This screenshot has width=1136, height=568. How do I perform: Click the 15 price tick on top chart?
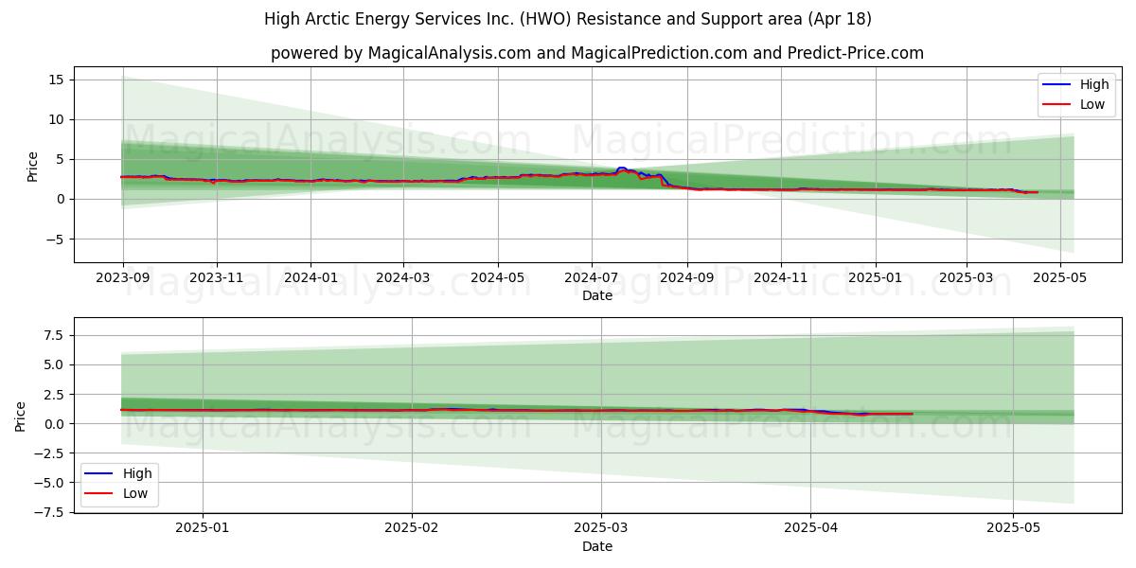[x=57, y=80]
